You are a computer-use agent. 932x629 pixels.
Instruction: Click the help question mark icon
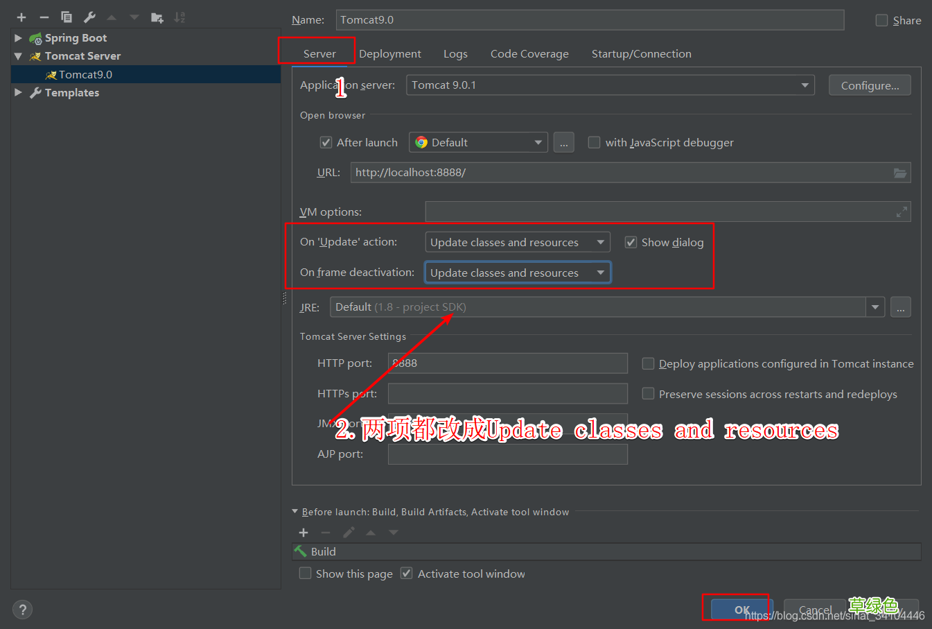coord(22,609)
